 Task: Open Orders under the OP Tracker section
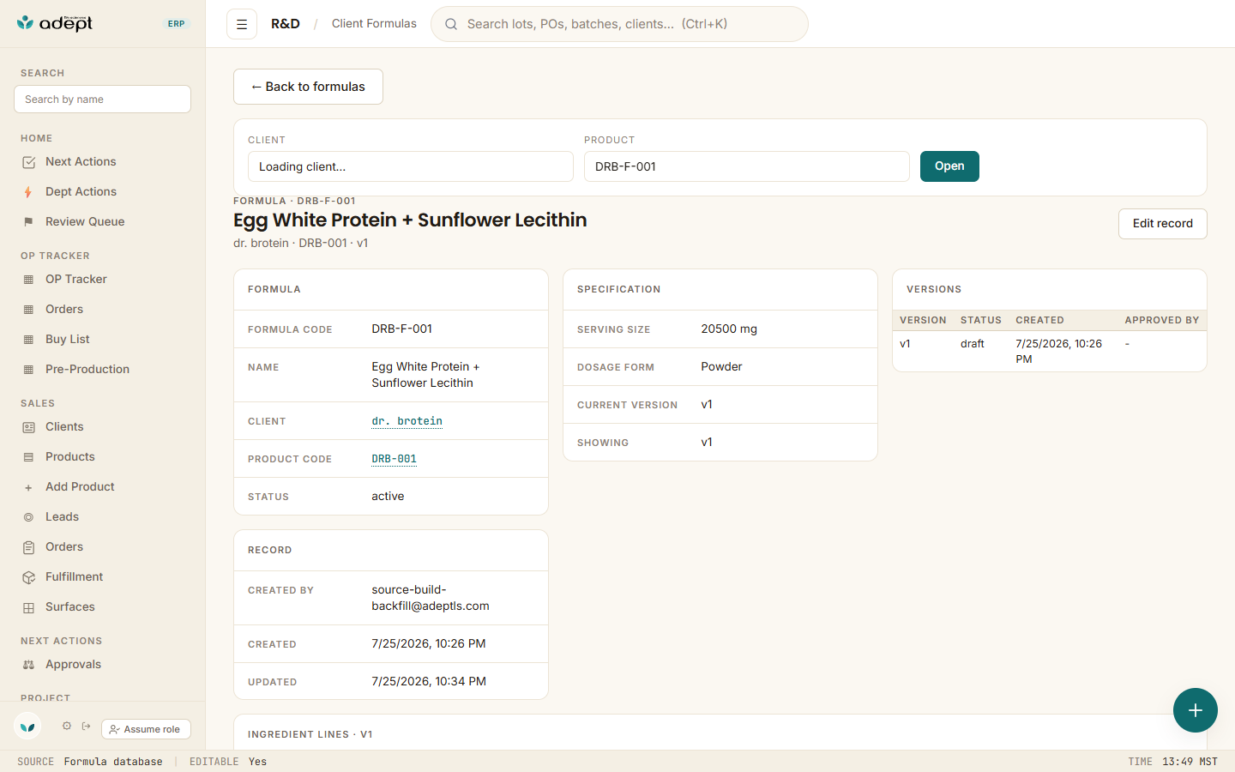tap(64, 309)
